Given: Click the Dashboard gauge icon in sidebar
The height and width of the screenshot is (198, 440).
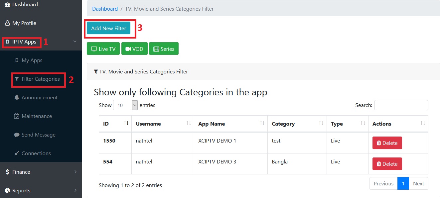Looking at the screenshot, I should 7,5.
